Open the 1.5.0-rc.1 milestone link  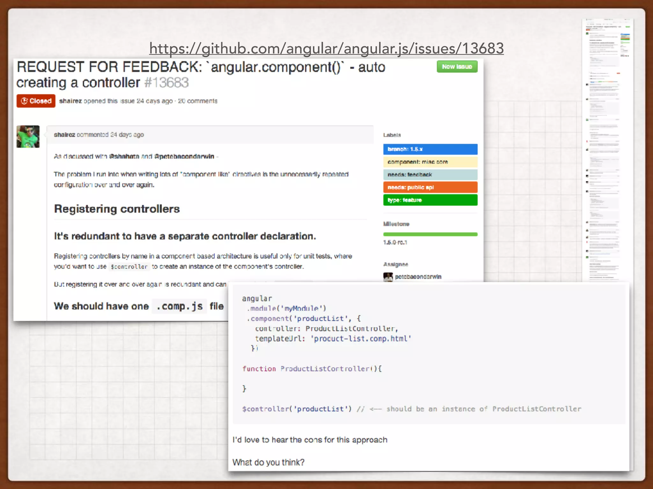(x=395, y=243)
